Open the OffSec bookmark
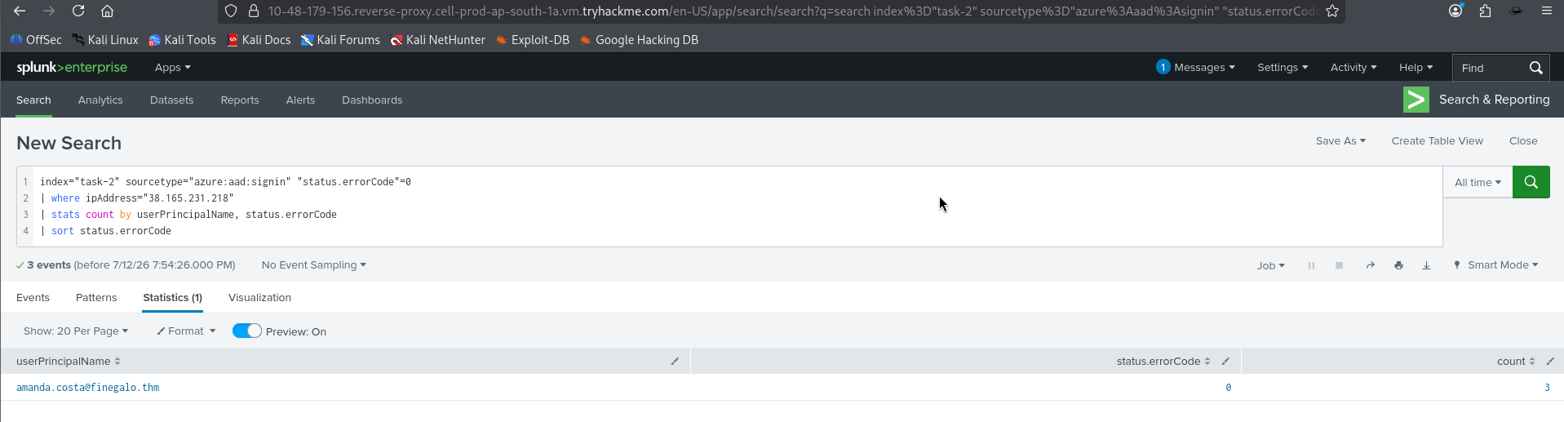1564x422 pixels. (36, 39)
